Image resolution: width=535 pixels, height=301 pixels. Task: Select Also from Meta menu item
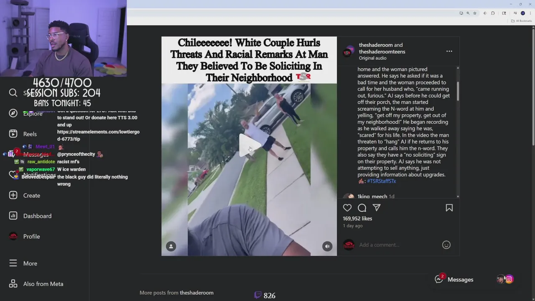pos(43,284)
